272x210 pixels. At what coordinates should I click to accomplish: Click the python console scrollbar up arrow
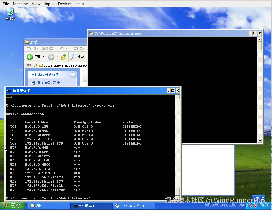[x=260, y=40]
